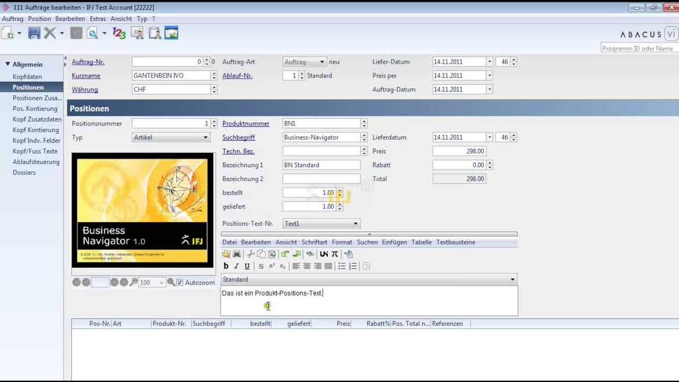Redo the edit in text editor
679x382 pixels.
297,254
